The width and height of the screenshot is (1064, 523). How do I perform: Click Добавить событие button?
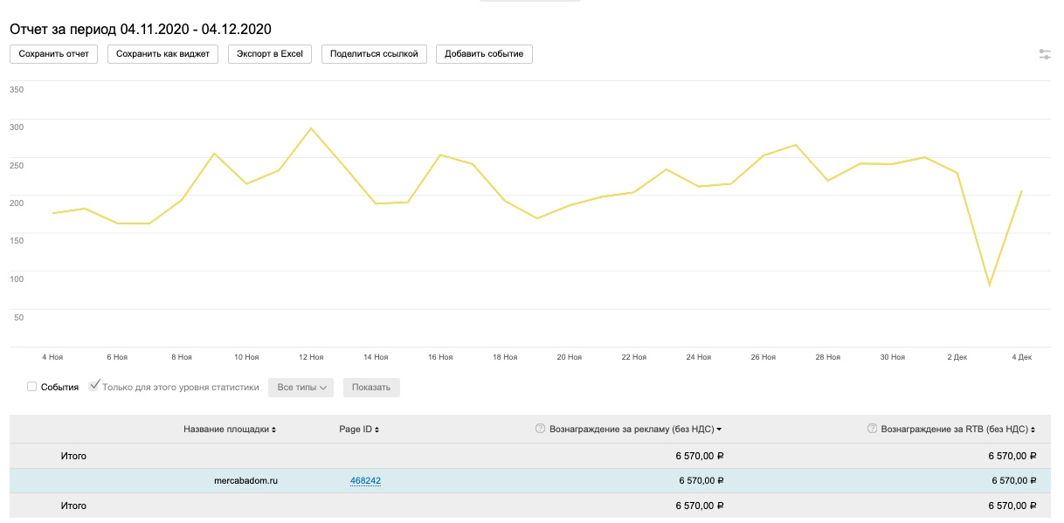484,54
